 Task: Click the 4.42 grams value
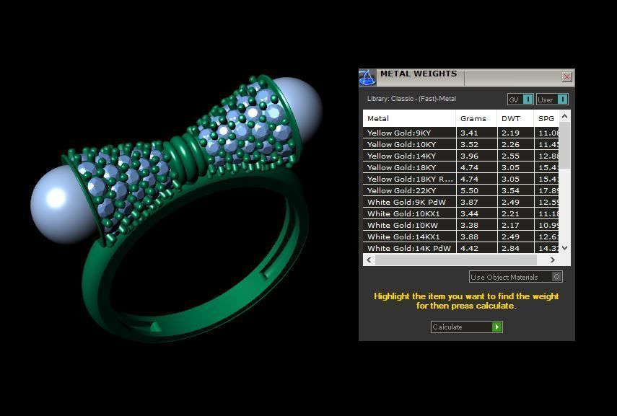point(470,249)
